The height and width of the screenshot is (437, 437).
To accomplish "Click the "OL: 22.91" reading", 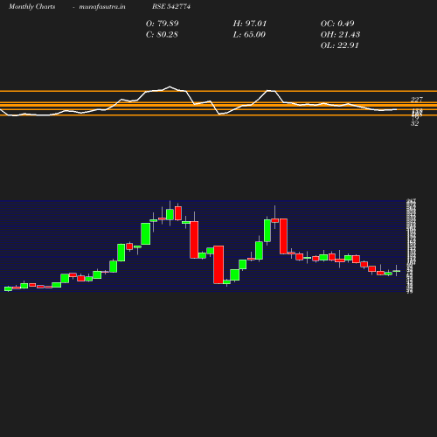I will 340,45.
